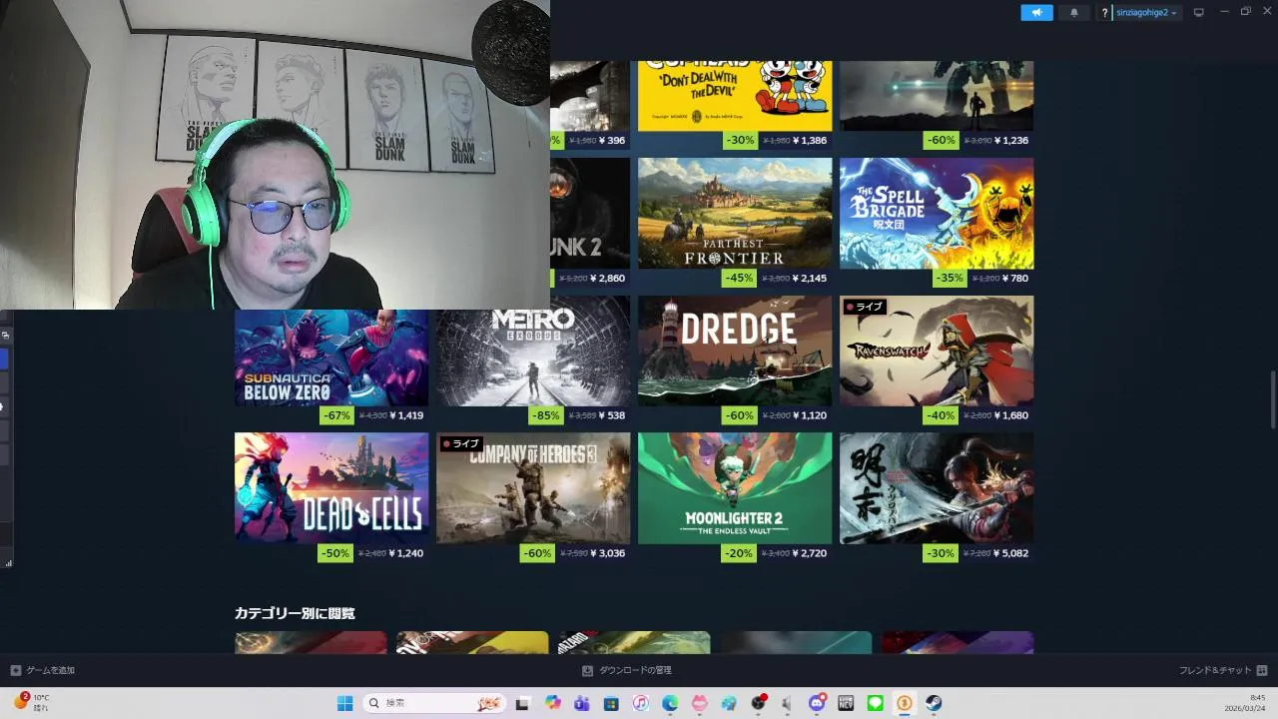Screen dimensions: 1278x719
Task: Click the ¥1,680 price under Ravenswatch
Action: pos(1011,415)
